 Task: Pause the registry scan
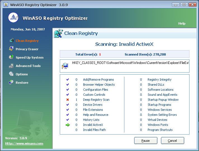145,141
